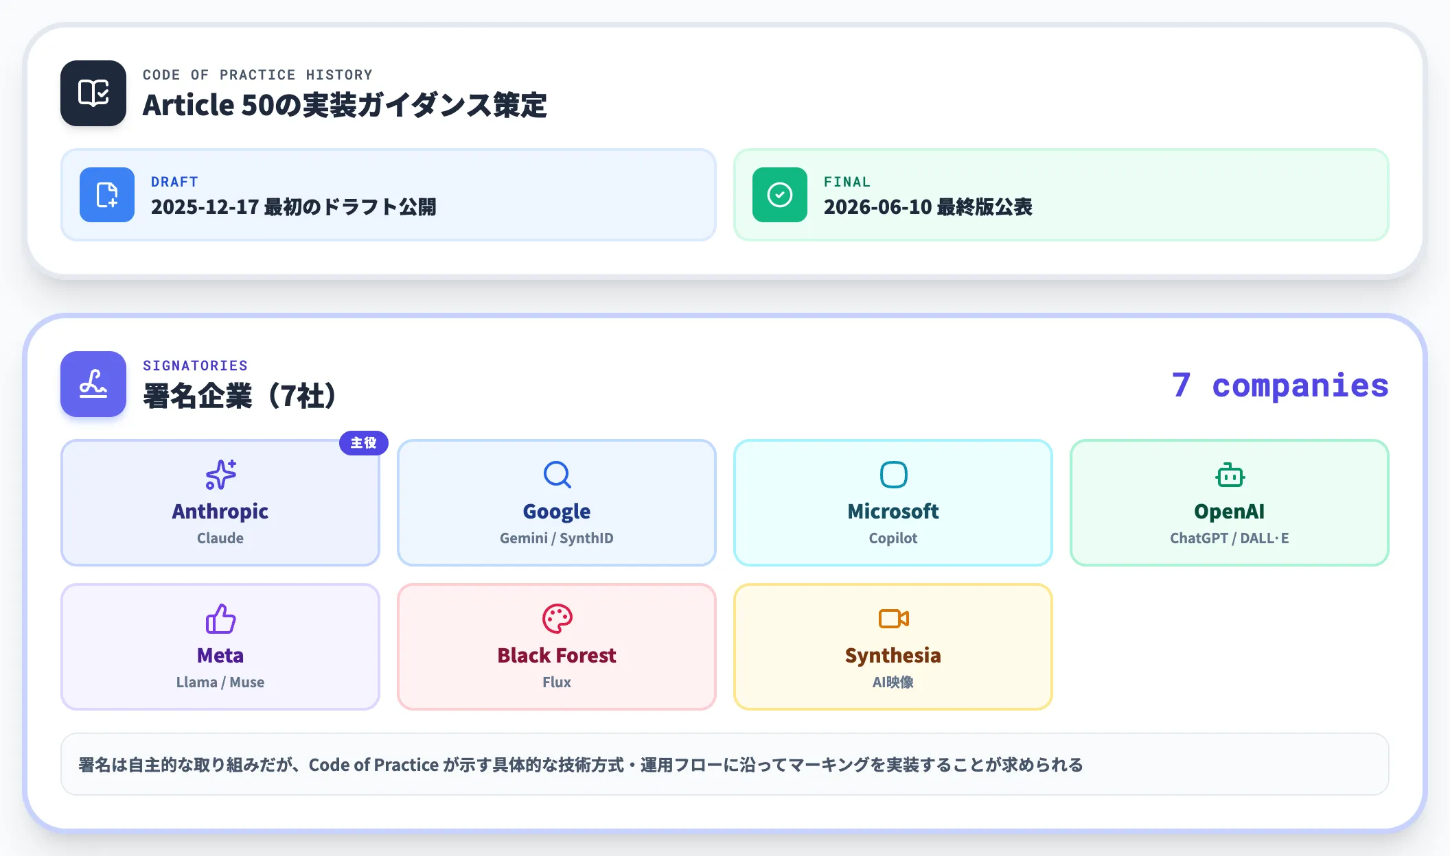Click the 'Claude' product label
1450x856 pixels.
(220, 538)
